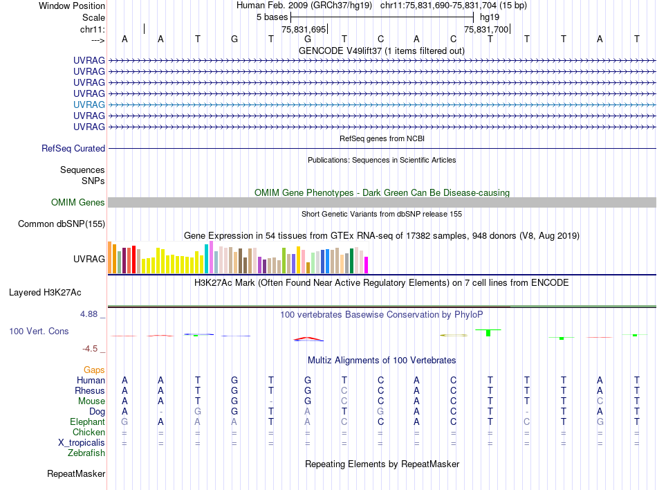Click the Multiz Alignments of 100 Vertebrates title

click(x=382, y=361)
